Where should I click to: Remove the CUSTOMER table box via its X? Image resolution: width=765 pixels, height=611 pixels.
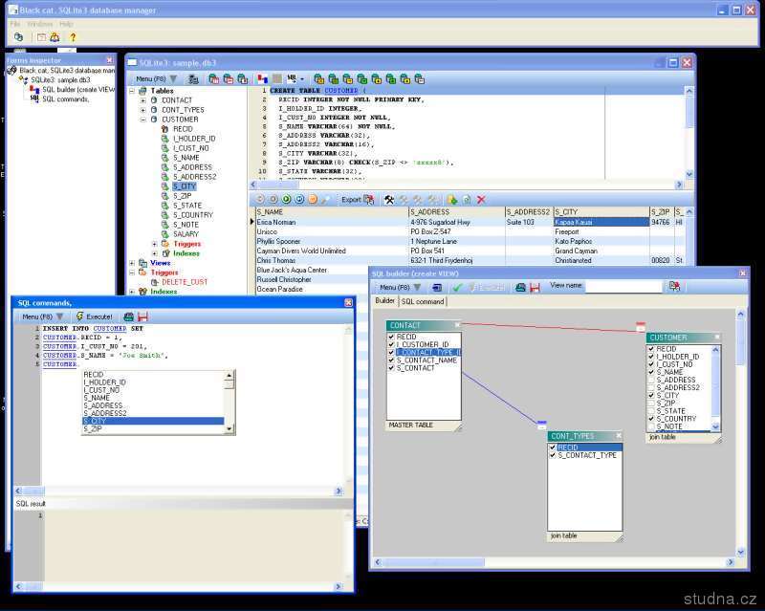[x=717, y=338]
